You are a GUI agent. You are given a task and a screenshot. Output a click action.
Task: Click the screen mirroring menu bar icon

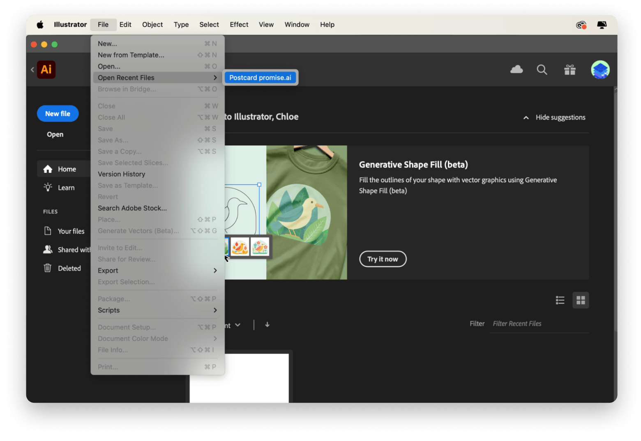tap(602, 25)
